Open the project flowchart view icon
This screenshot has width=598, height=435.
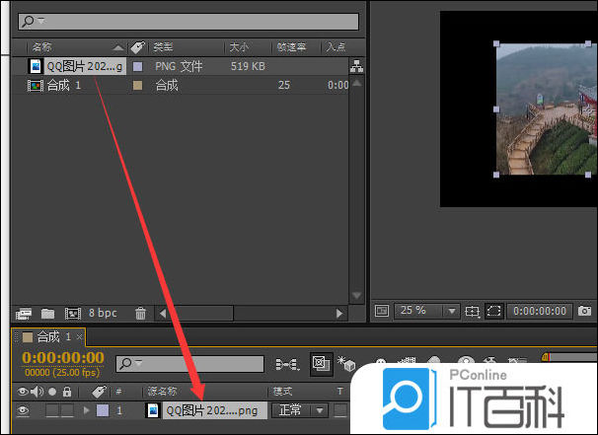point(356,66)
